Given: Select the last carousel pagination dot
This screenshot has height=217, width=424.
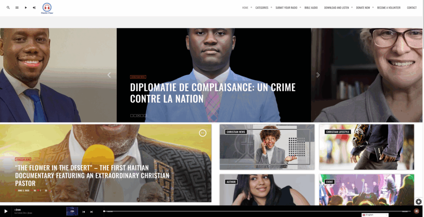Looking at the screenshot, I should coord(145,116).
